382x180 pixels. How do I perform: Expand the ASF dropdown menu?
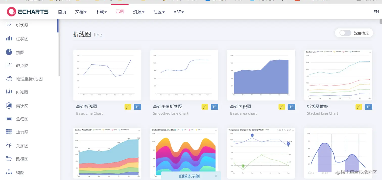(x=179, y=12)
